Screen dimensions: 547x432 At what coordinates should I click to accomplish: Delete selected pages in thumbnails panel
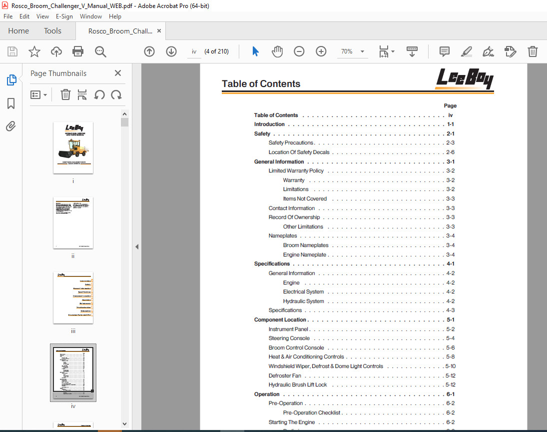65,94
